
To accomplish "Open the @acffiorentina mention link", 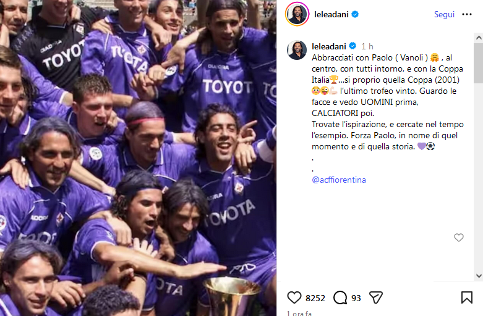I will tap(339, 180).
